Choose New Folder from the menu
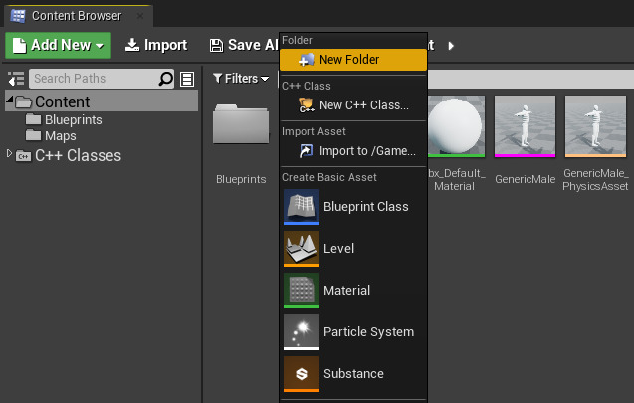Screen dimensions: 634x403 (x=353, y=60)
